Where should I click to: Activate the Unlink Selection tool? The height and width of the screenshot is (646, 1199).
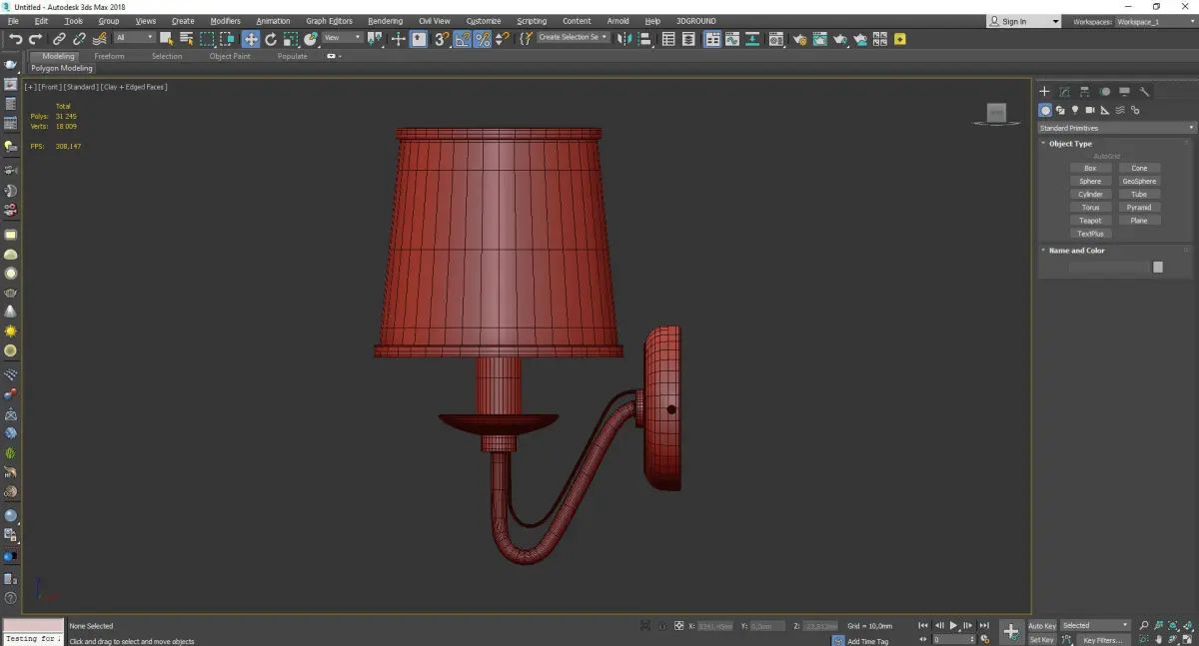coord(79,39)
